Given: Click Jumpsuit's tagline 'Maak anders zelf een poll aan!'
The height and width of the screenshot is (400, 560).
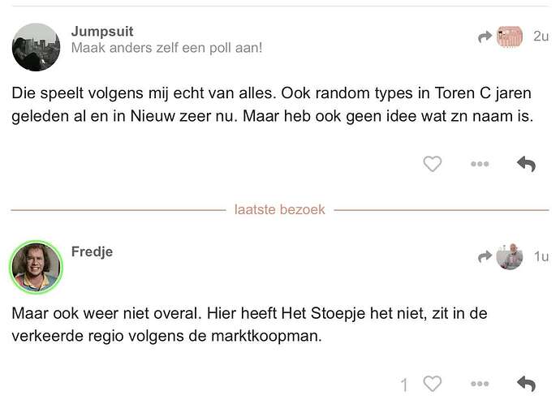Looking at the screenshot, I should [167, 48].
